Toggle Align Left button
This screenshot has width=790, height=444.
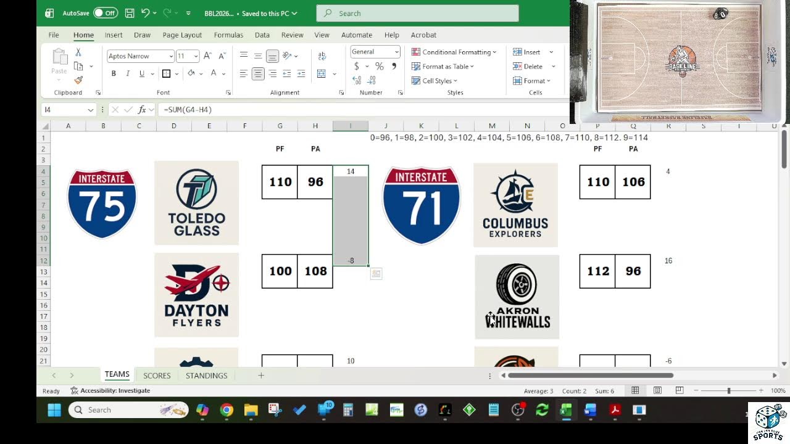click(244, 74)
